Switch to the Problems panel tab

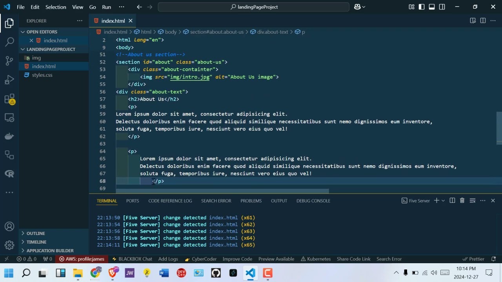(251, 201)
